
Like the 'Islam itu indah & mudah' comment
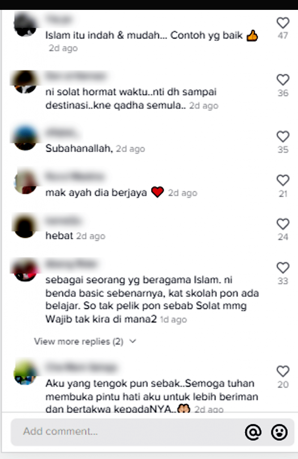click(x=283, y=23)
